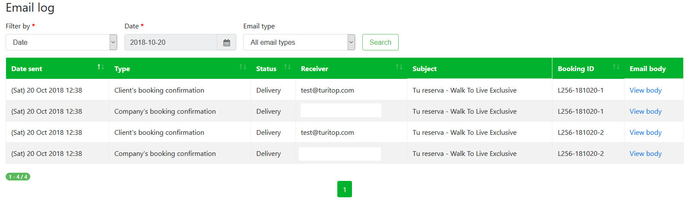The width and height of the screenshot is (688, 202).
Task: View body of fourth email row
Action: point(645,154)
